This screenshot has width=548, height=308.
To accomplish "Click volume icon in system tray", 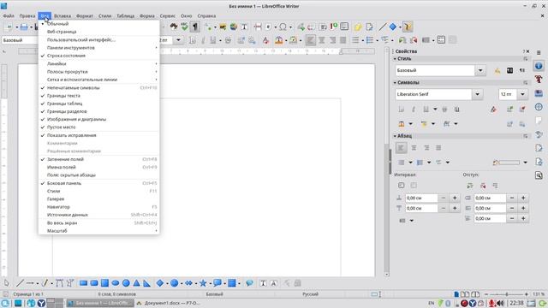I will click(500, 303).
